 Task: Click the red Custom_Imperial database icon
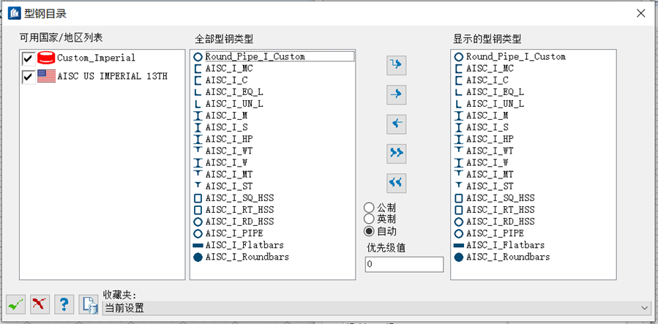point(46,58)
